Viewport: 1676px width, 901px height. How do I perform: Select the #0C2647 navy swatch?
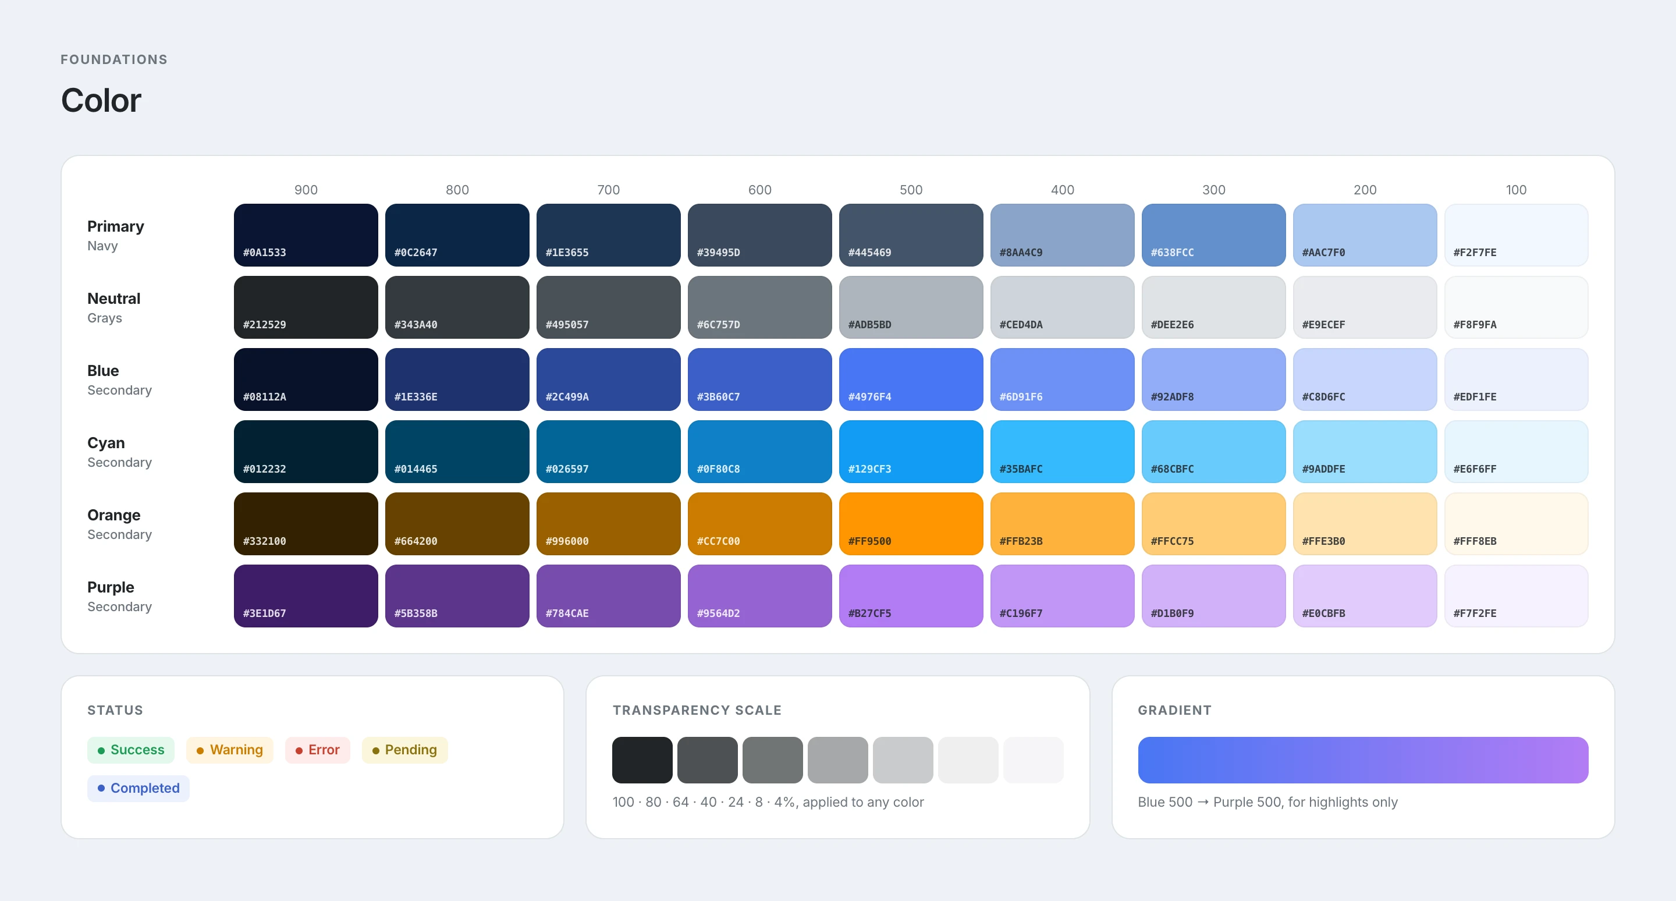click(457, 235)
